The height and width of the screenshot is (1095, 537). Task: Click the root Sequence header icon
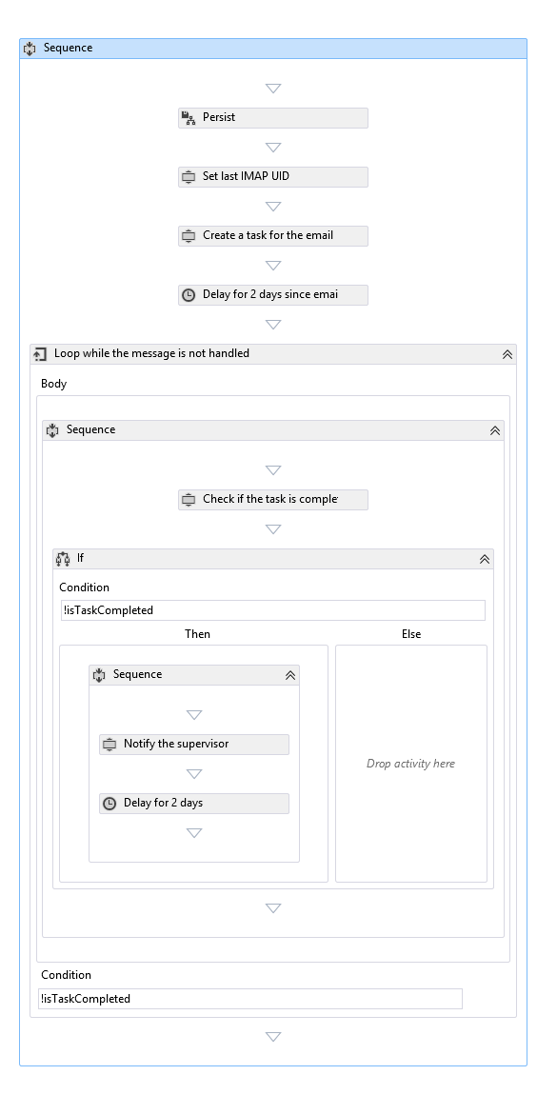[x=30, y=49]
